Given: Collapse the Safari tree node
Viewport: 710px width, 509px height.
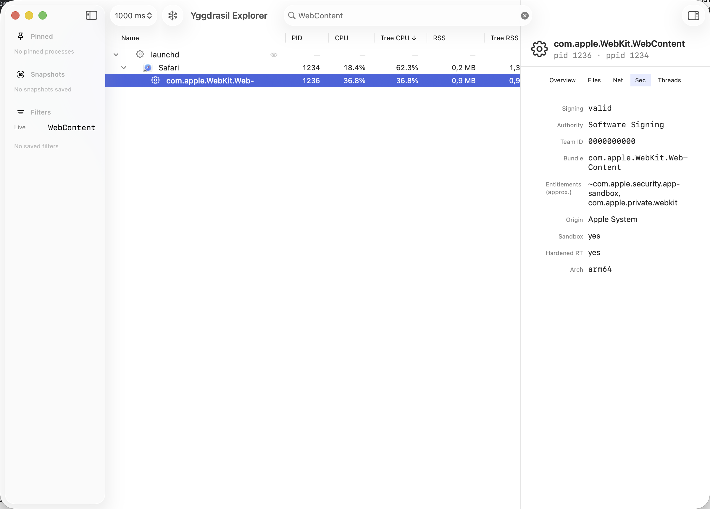Looking at the screenshot, I should pos(124,68).
